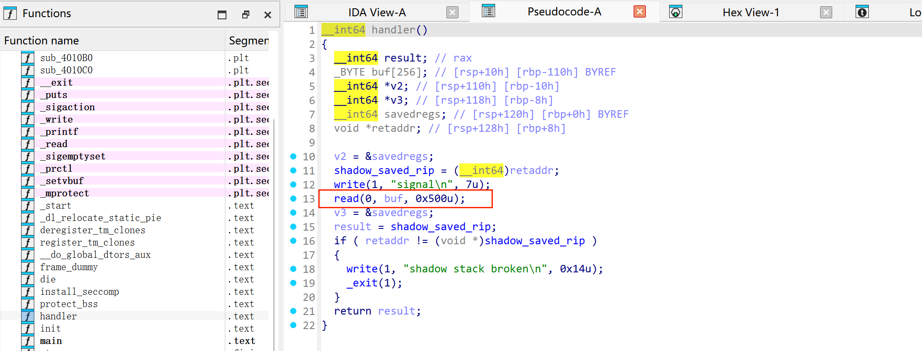This screenshot has width=922, height=351.
Task: Toggle breakpoint dot on line 15
Action: 293,227
